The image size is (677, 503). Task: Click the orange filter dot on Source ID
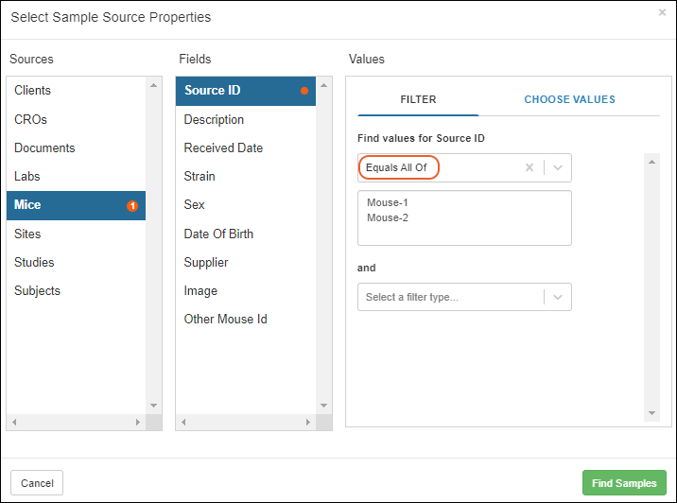point(304,92)
